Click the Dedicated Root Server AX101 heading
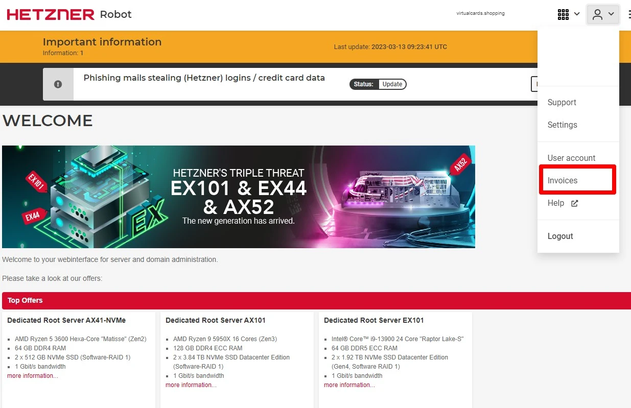Viewport: 631px width, 408px height. click(216, 320)
